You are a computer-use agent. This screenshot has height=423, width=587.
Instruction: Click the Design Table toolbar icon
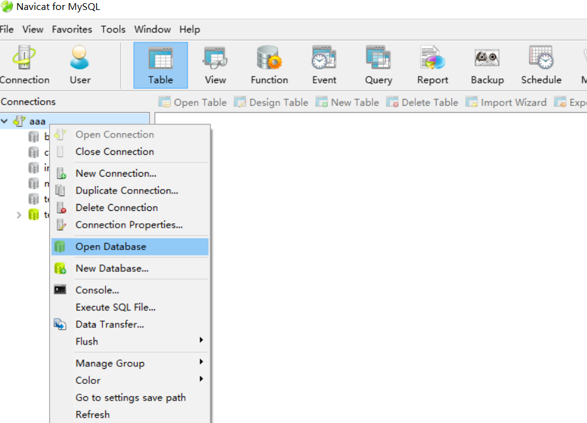240,102
